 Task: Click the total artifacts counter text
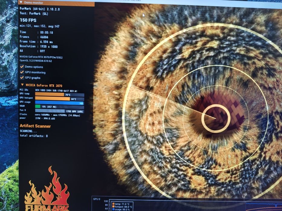point(34,136)
